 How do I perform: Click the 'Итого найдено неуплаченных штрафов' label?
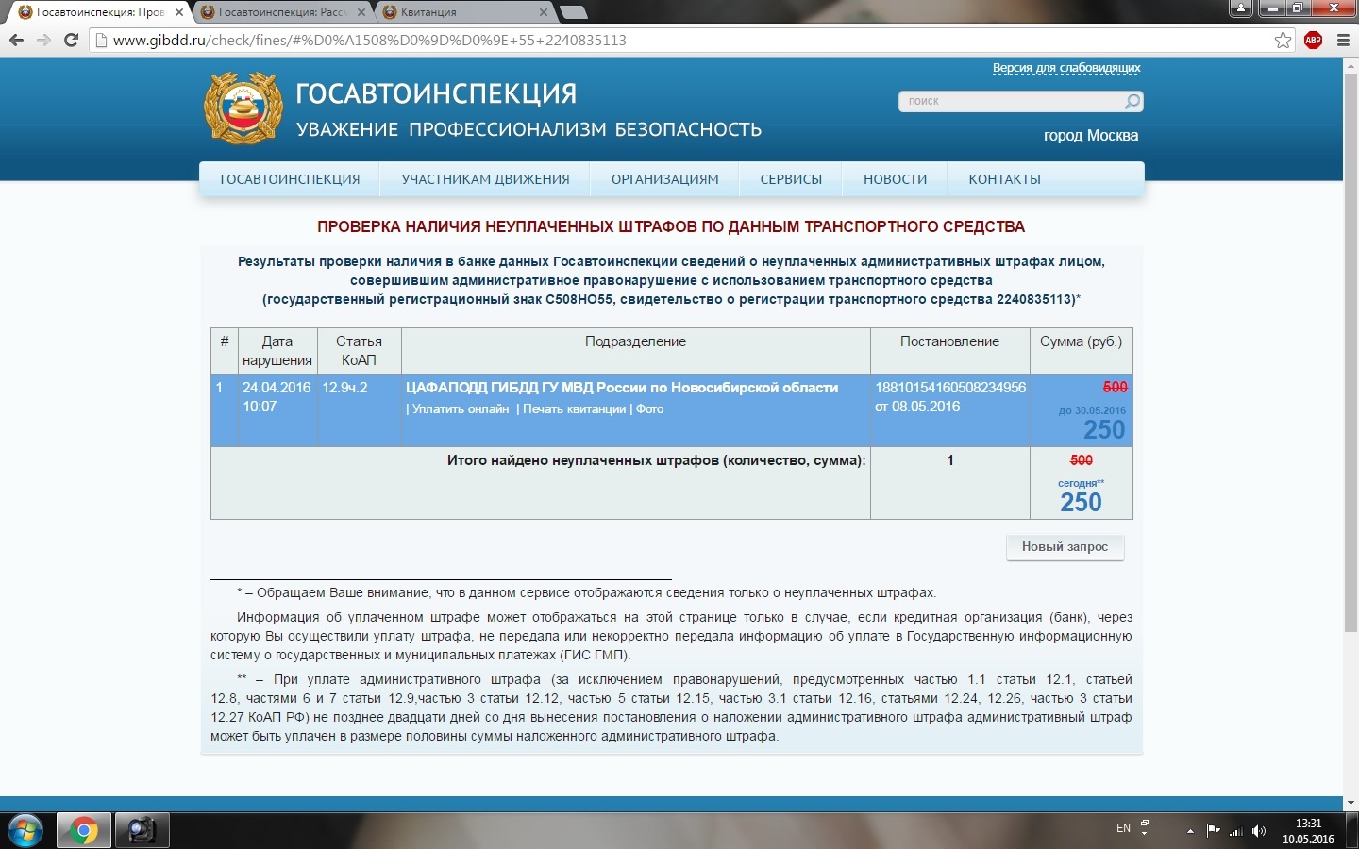656,460
